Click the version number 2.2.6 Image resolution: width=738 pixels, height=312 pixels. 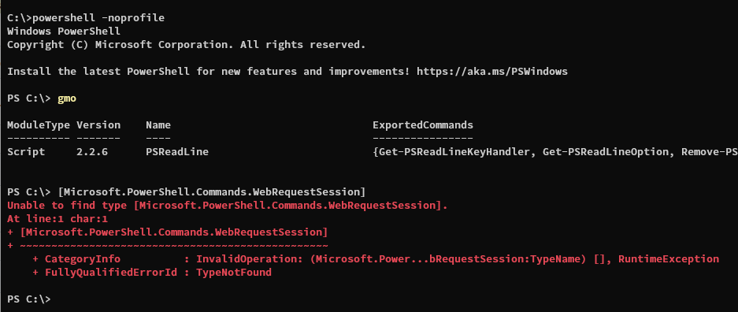click(92, 152)
